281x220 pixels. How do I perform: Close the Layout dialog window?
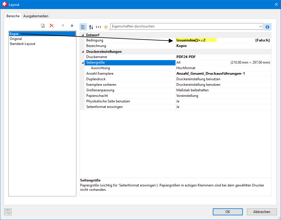276,4
